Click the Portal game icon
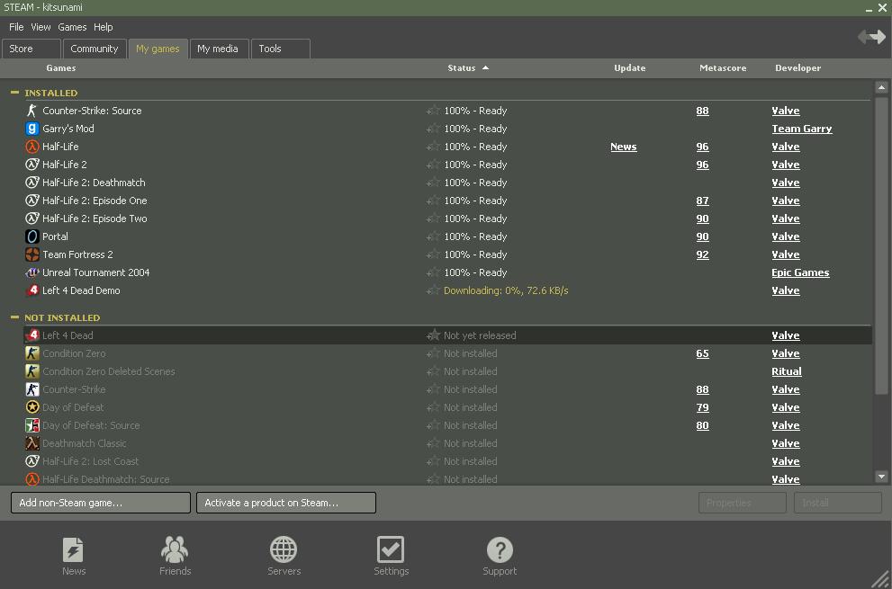Image resolution: width=892 pixels, height=589 pixels. click(x=32, y=236)
